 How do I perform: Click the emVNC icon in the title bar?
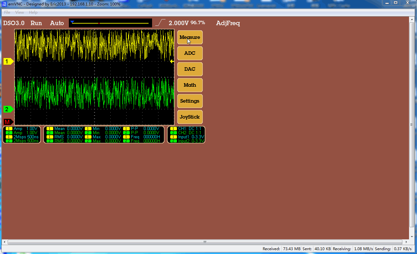(4, 4)
